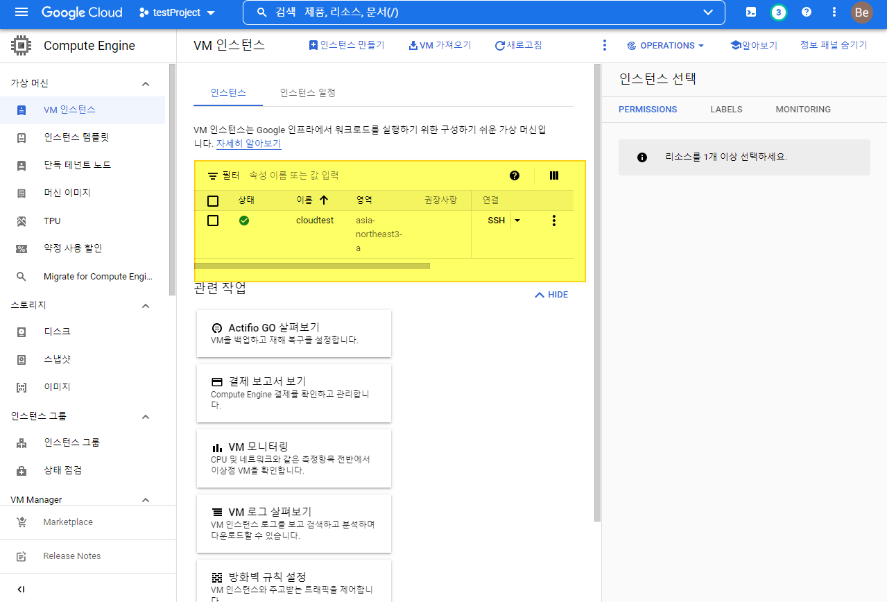The image size is (887, 602).
Task: Switch to the PERMISSIONS tab
Action: [648, 110]
